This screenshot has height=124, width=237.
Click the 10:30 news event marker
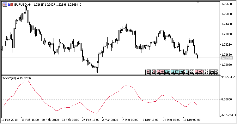point(214,72)
